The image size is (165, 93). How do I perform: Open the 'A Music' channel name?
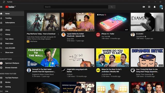pyautogui.click(x=70, y=74)
